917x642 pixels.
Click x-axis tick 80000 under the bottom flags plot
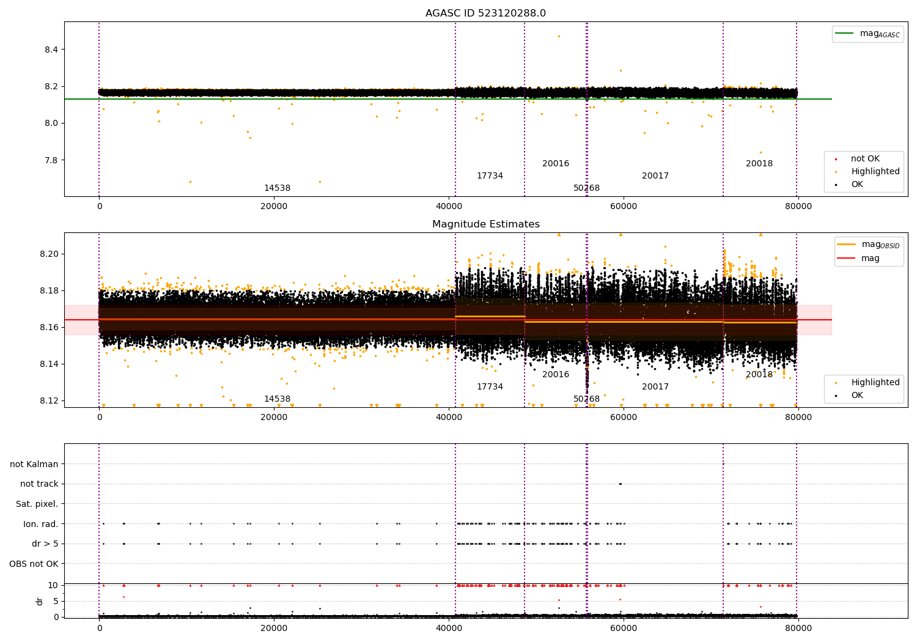798,628
